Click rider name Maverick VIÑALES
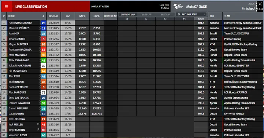264x138 pixels. click(19, 28)
